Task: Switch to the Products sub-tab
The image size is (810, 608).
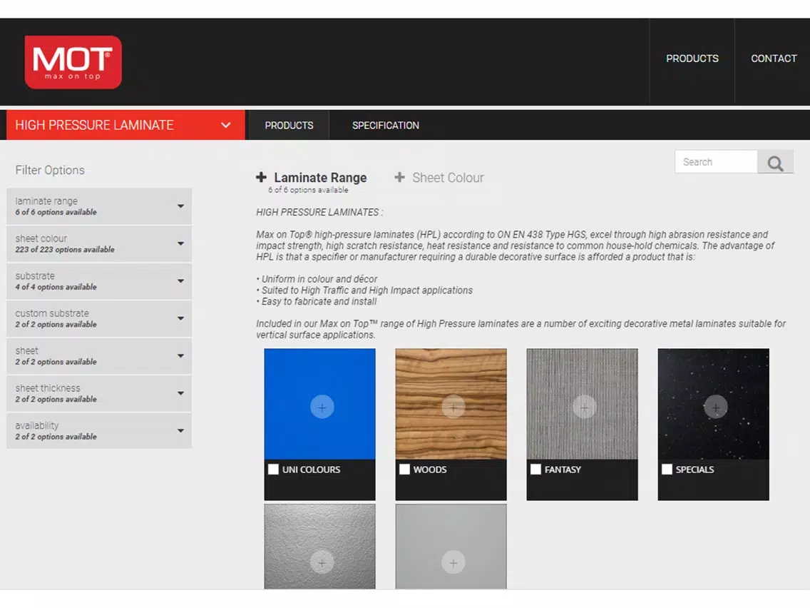Action: click(x=289, y=126)
